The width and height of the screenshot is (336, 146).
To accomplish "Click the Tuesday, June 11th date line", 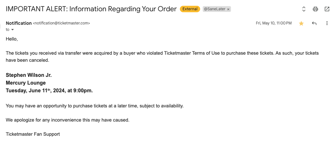I will pos(49,90).
